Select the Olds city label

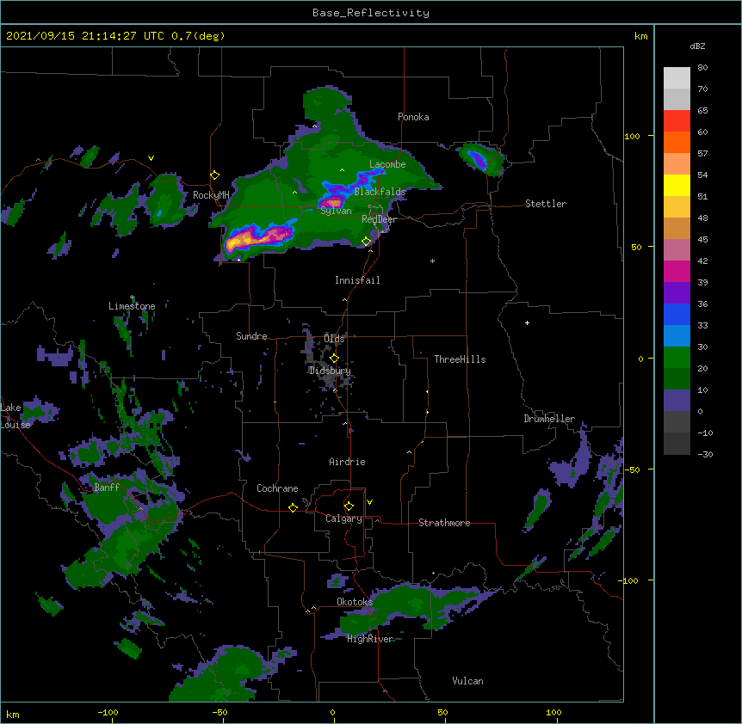click(x=334, y=339)
